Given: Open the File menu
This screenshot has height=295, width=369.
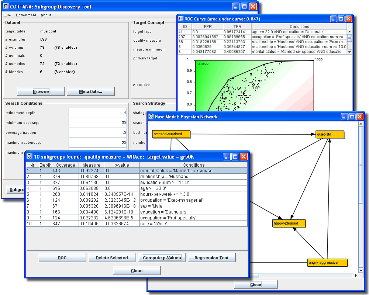Looking at the screenshot, I should tap(8, 15).
